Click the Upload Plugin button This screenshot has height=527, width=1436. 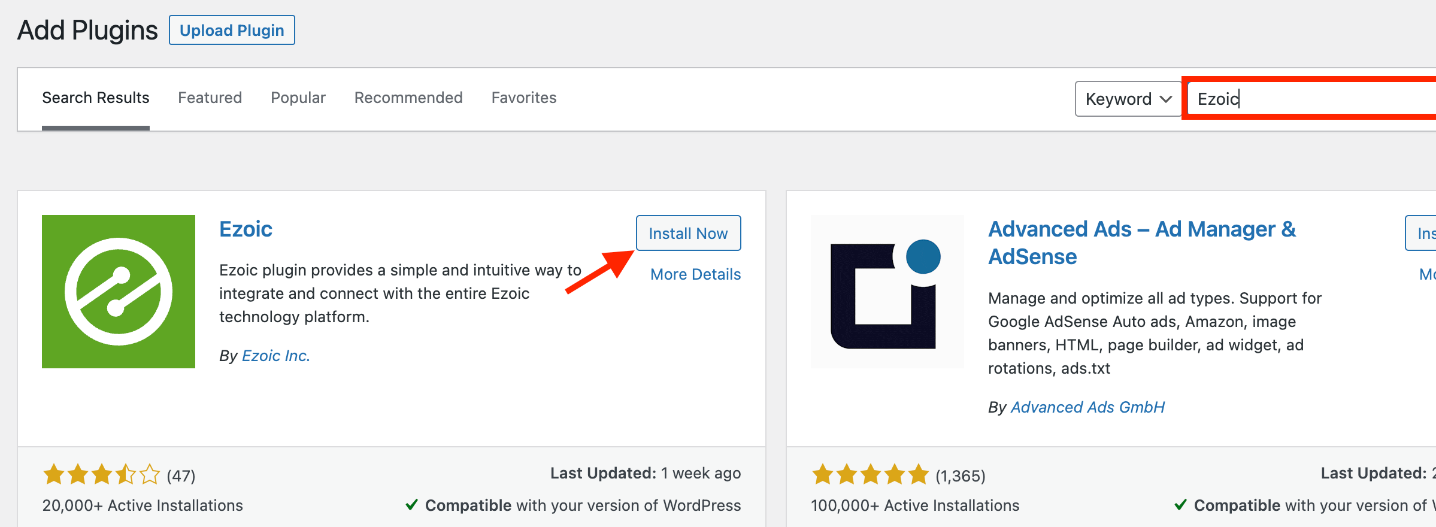(232, 30)
